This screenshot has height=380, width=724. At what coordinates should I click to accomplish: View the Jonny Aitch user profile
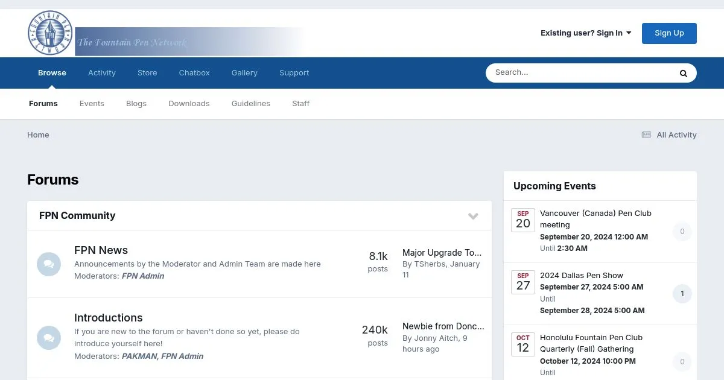click(436, 338)
